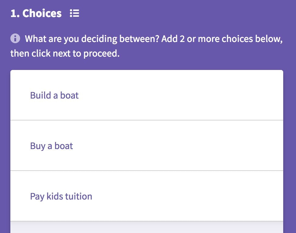Click divider between Buy a boat and tuition rows

[x=146, y=171]
